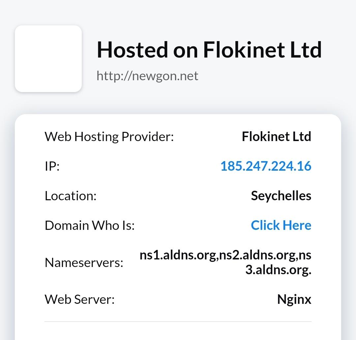Click the horizontal divider below Web Server

tap(178, 321)
